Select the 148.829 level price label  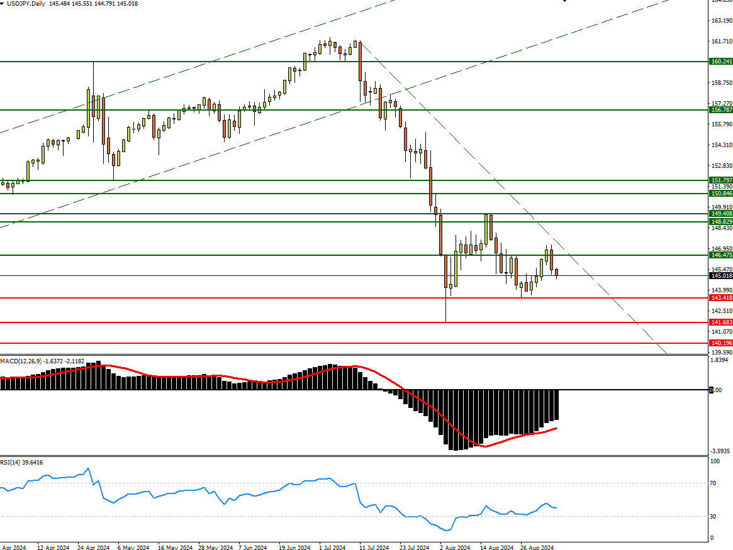pyautogui.click(x=721, y=222)
